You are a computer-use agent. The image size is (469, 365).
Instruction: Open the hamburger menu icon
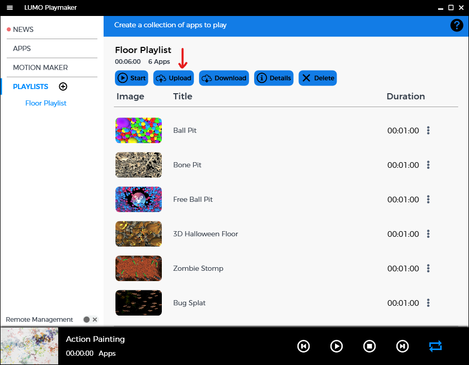[x=10, y=8]
